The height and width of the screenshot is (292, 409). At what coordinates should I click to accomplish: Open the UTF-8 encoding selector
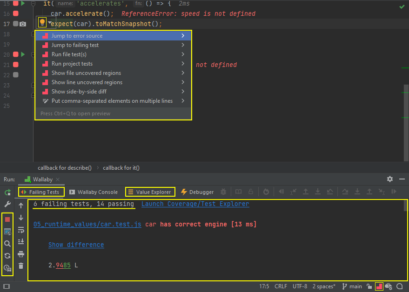click(x=300, y=286)
